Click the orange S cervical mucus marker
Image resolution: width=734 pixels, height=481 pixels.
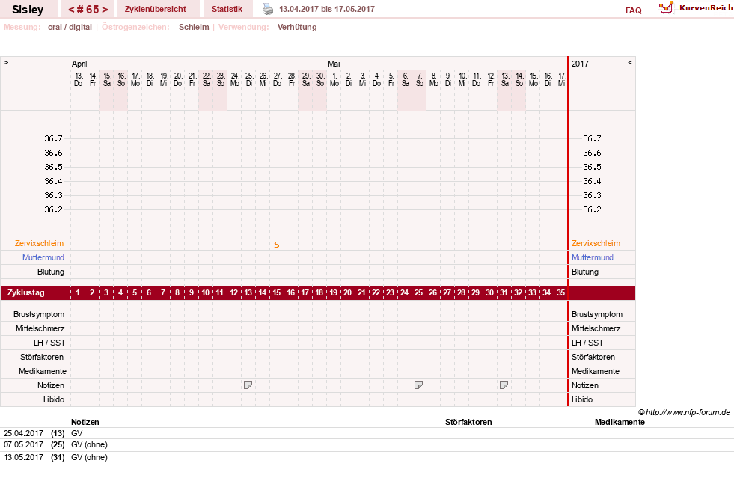(x=277, y=245)
